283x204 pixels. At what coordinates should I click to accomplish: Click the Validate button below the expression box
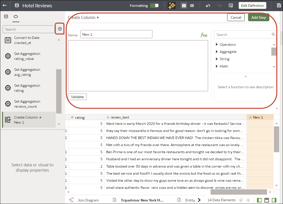[77, 97]
